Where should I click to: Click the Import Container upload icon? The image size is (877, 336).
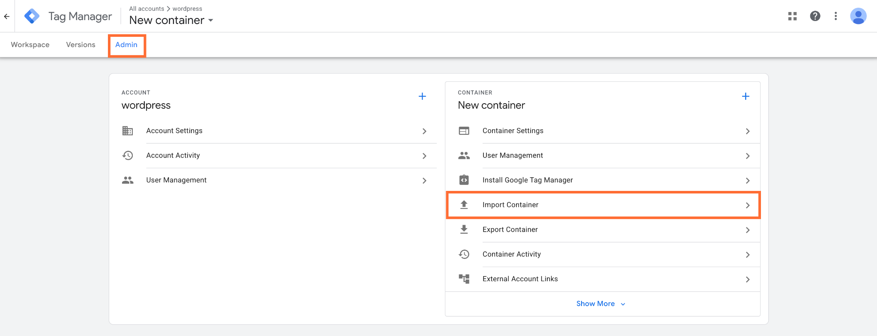464,205
